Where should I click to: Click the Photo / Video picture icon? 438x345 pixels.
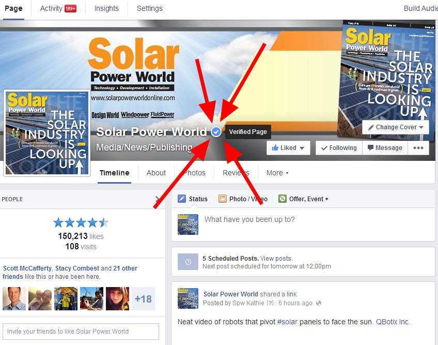click(222, 199)
